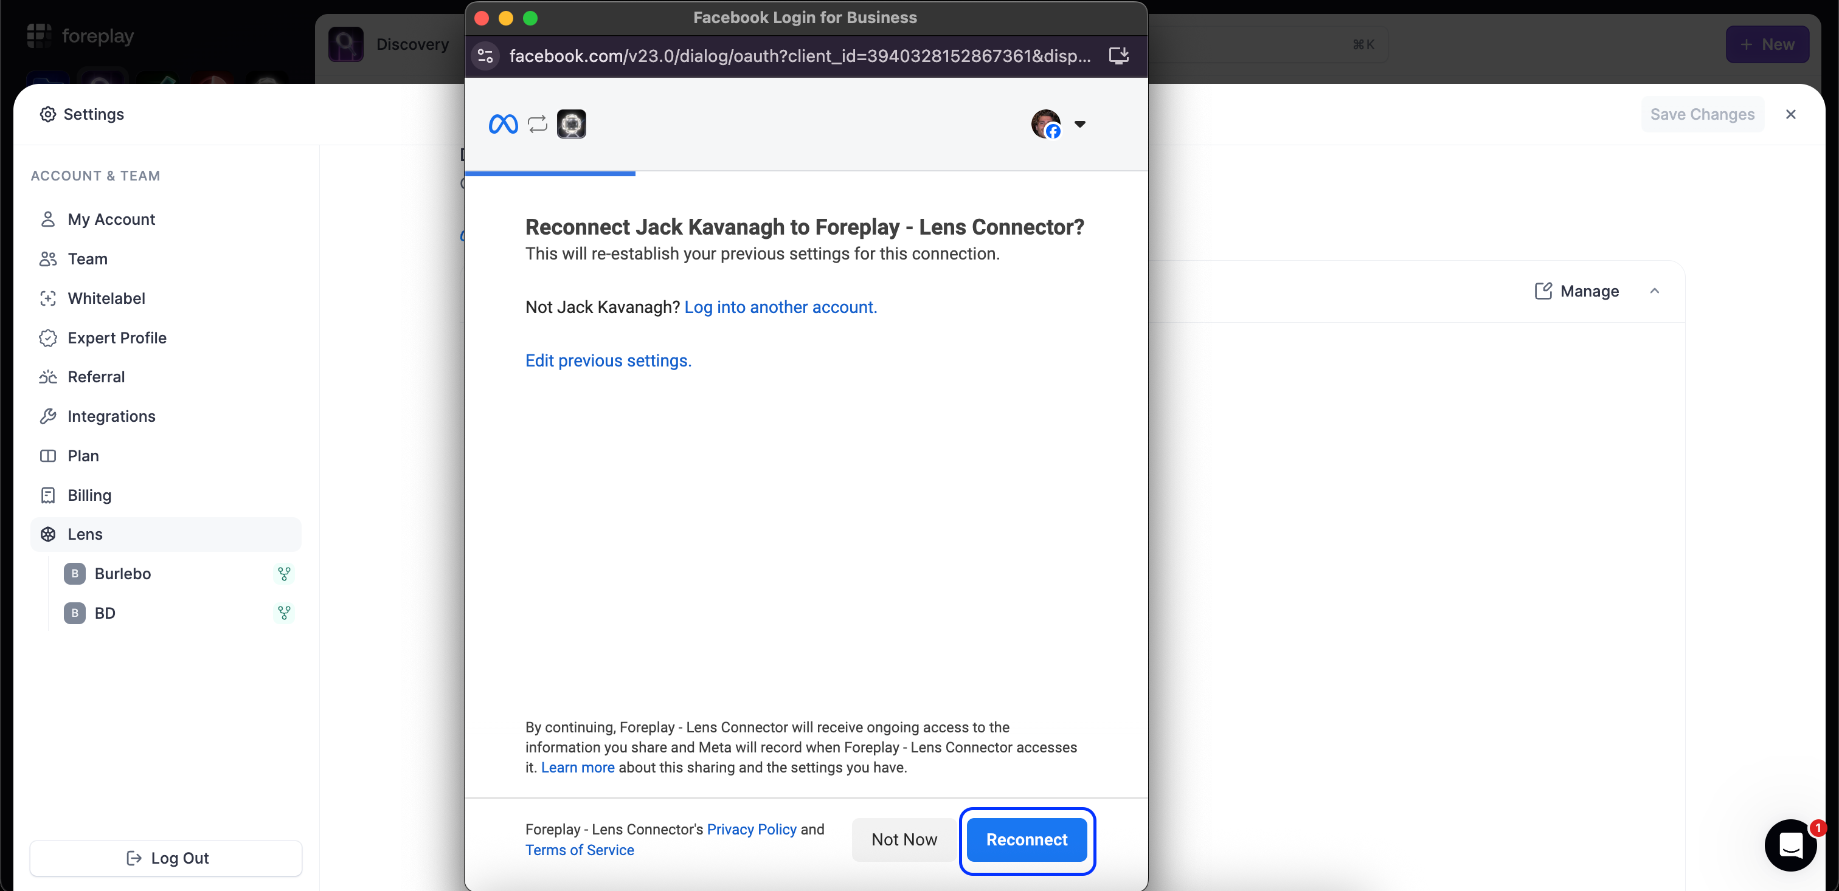Open the Log into another account link

780,308
